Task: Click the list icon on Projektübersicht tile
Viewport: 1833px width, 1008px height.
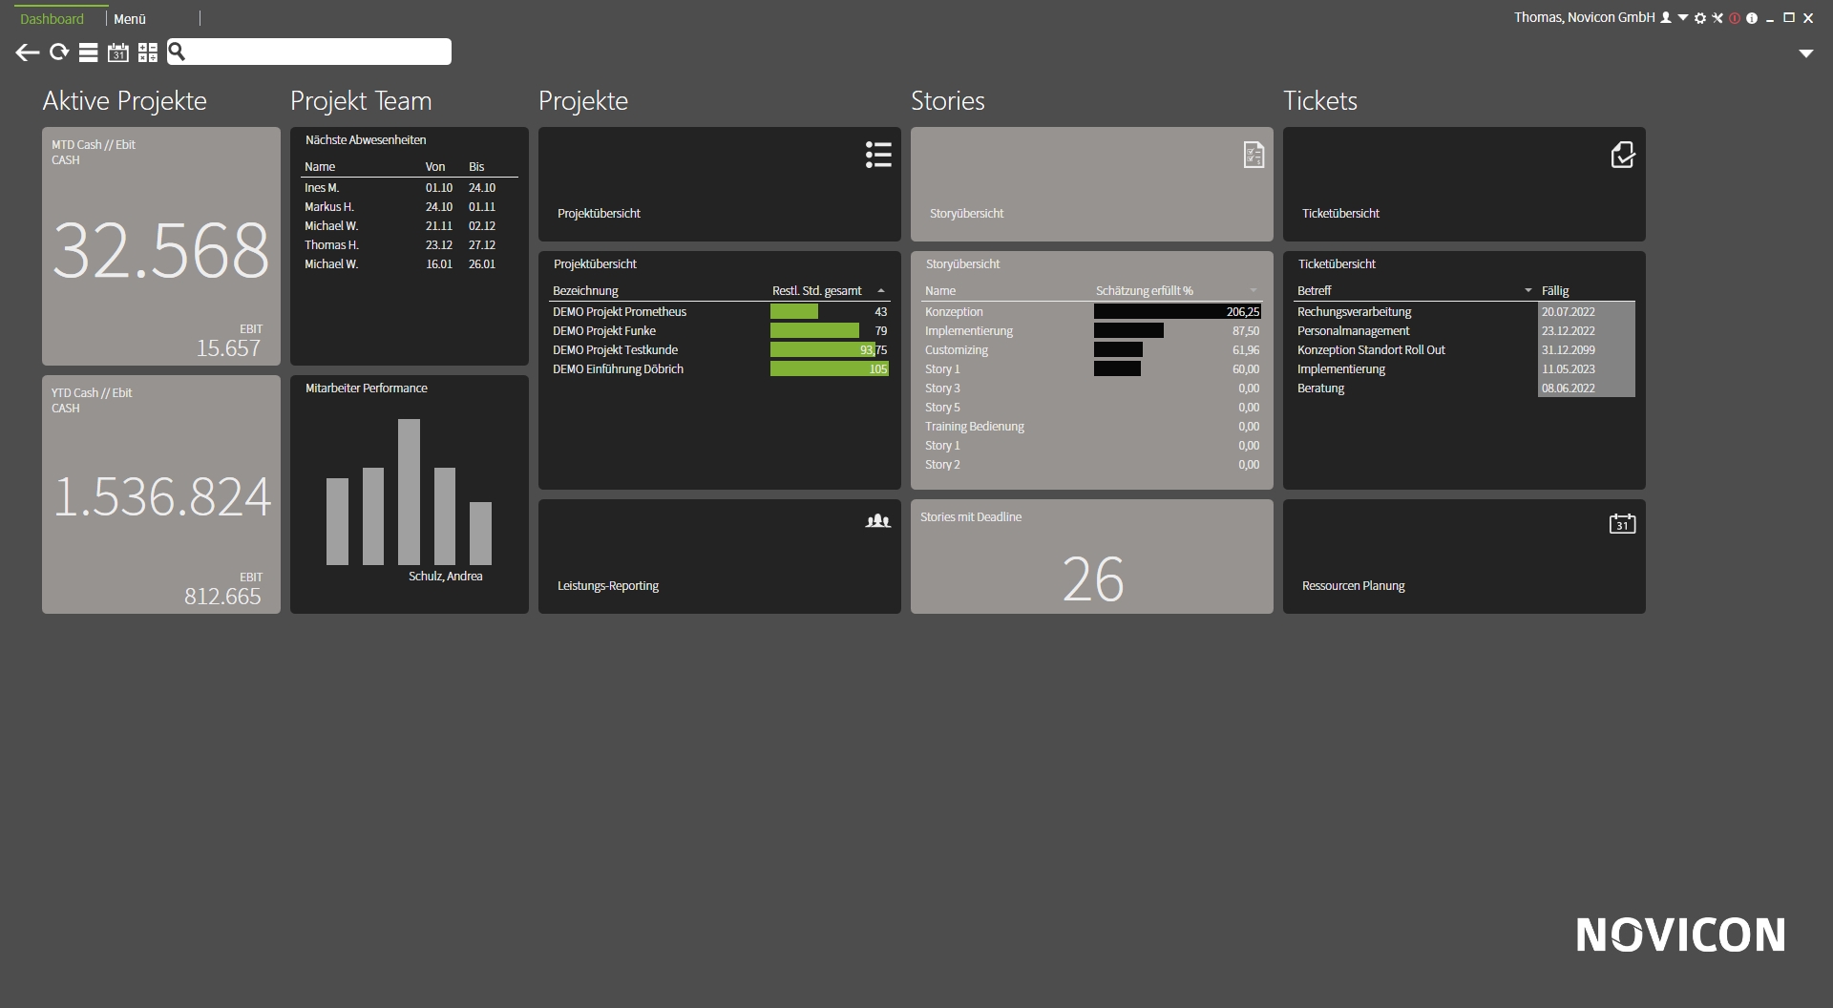Action: (x=878, y=155)
